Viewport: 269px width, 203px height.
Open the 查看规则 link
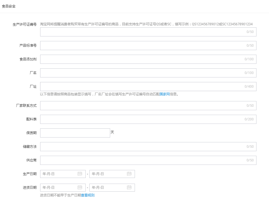click(x=88, y=195)
